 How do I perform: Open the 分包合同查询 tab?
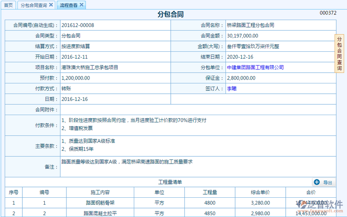click(34, 5)
